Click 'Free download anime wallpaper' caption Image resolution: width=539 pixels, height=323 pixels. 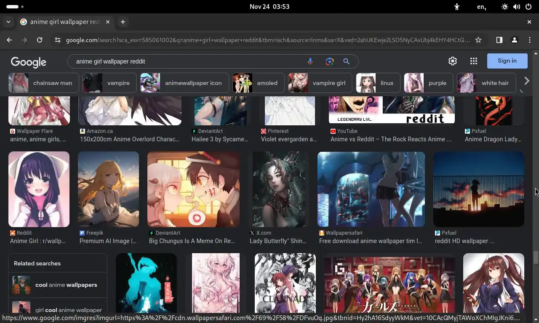(371, 241)
